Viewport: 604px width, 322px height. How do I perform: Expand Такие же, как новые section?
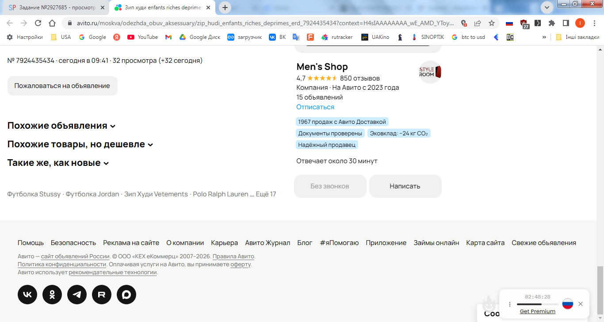58,163
